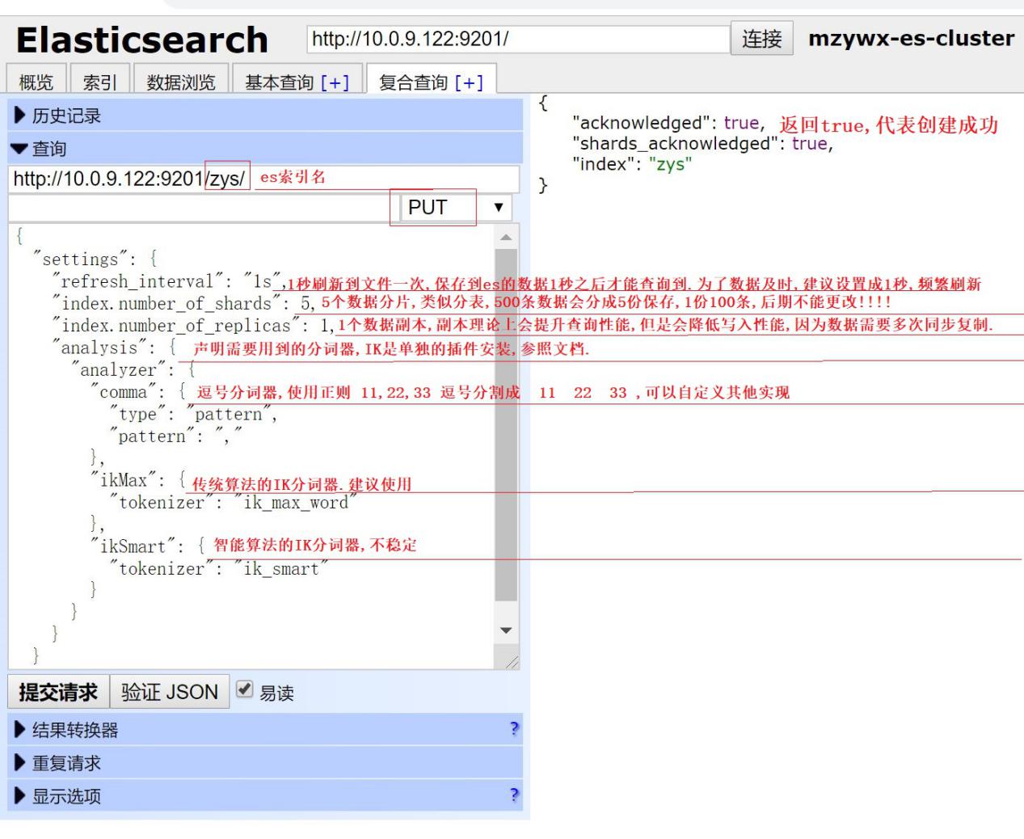
Task: Switch to the 索引 tab
Action: click(x=100, y=82)
